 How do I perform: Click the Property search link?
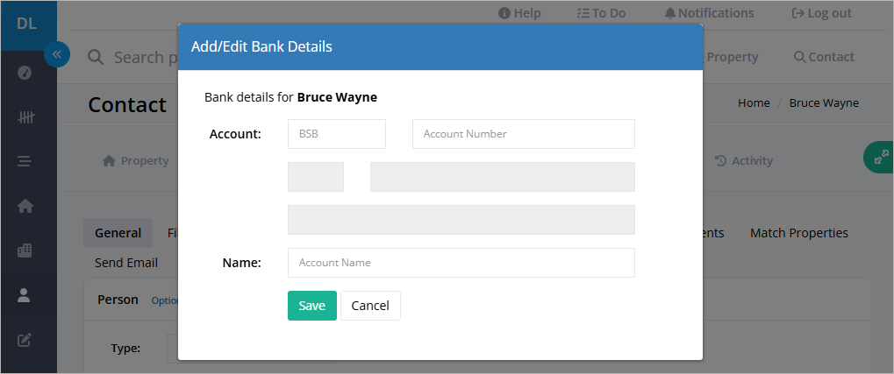(x=732, y=57)
